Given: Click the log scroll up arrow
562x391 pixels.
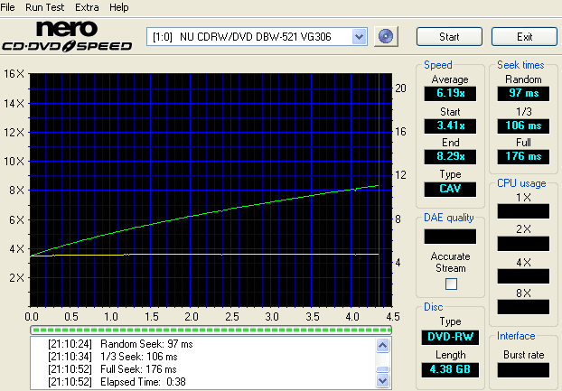Looking at the screenshot, I should click(x=382, y=345).
